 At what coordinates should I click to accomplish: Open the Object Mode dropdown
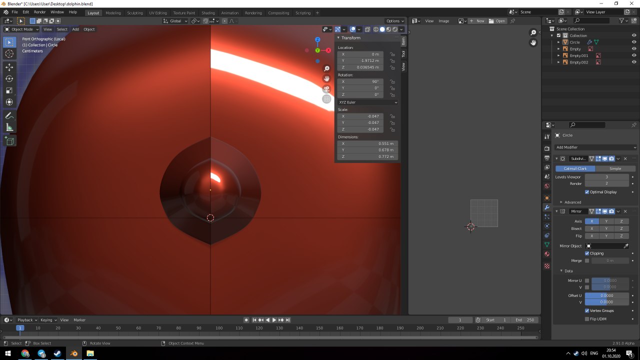pyautogui.click(x=22, y=29)
